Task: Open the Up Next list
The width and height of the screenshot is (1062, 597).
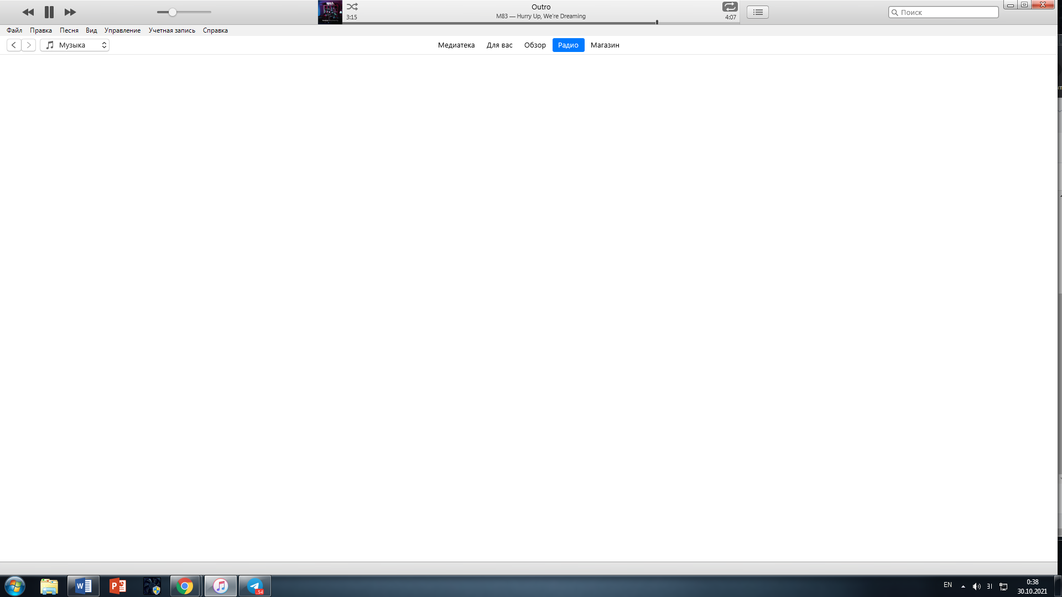Action: pyautogui.click(x=757, y=12)
